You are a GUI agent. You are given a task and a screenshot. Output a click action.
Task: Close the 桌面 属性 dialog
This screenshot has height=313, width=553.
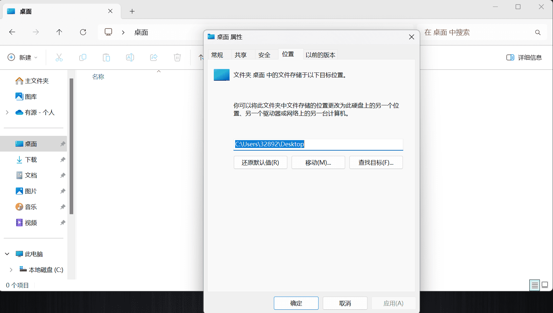411,37
